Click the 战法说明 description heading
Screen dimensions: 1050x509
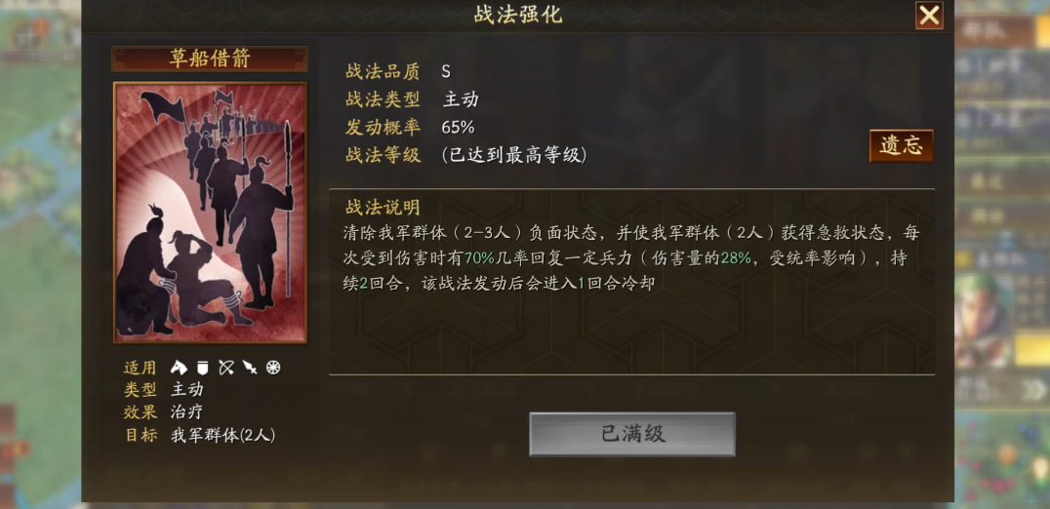(383, 207)
